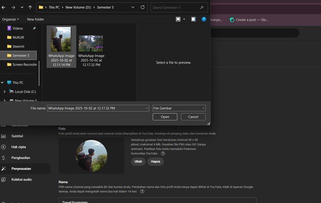Click Semester 5 in the address path
Image resolution: width=321 pixels, height=203 pixels.
[105, 8]
